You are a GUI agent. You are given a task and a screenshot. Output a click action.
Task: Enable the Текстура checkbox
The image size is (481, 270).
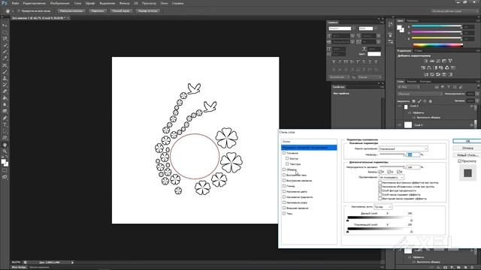(x=287, y=163)
